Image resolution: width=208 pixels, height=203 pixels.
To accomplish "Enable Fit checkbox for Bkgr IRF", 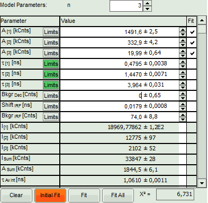I will pyautogui.click(x=192, y=117).
